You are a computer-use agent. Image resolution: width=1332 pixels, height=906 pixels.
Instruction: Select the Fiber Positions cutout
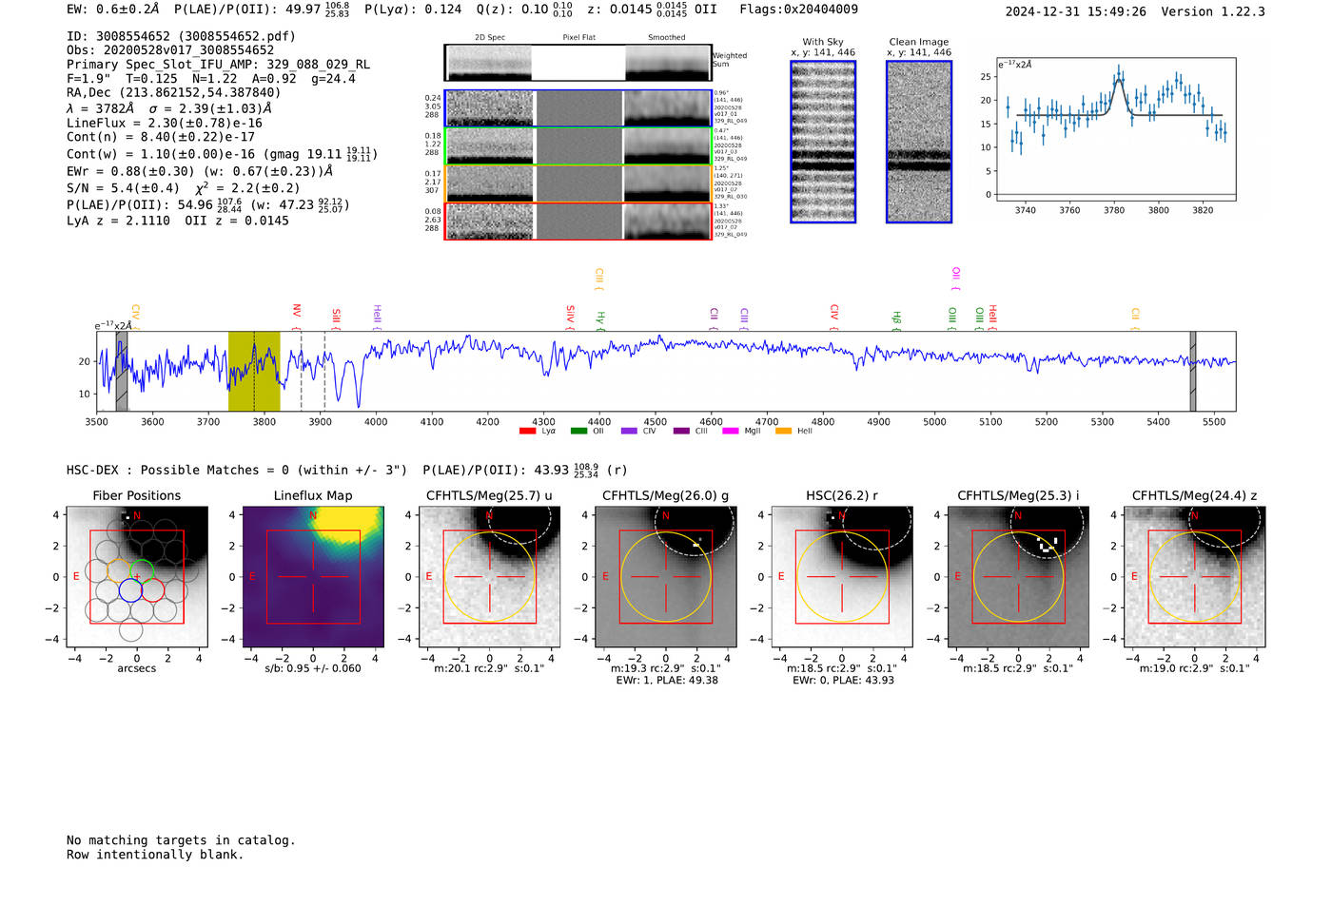pos(137,577)
